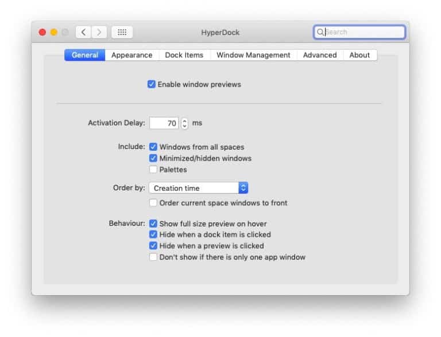
Task: Switch to the Appearance tab
Action: (x=132, y=55)
